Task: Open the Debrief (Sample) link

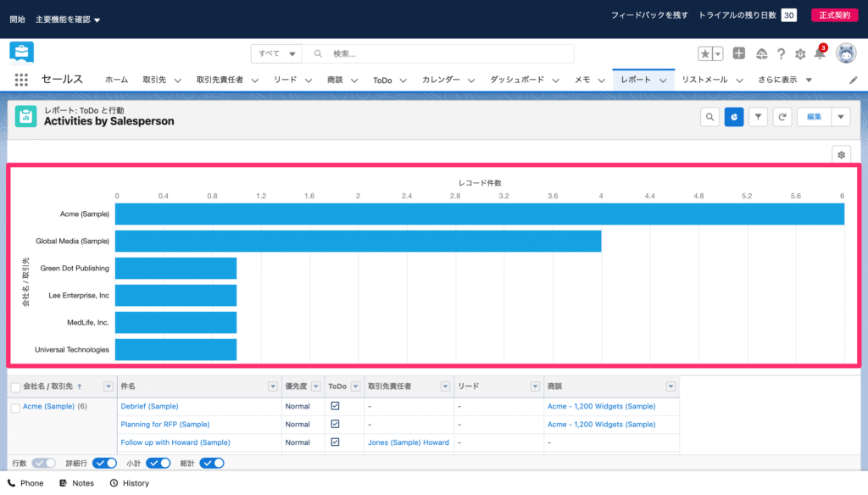Action: tap(149, 406)
